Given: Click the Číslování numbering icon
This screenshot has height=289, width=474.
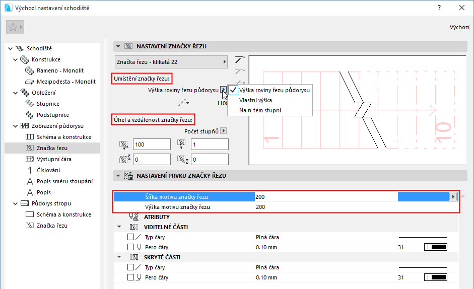Looking at the screenshot, I should [x=30, y=170].
